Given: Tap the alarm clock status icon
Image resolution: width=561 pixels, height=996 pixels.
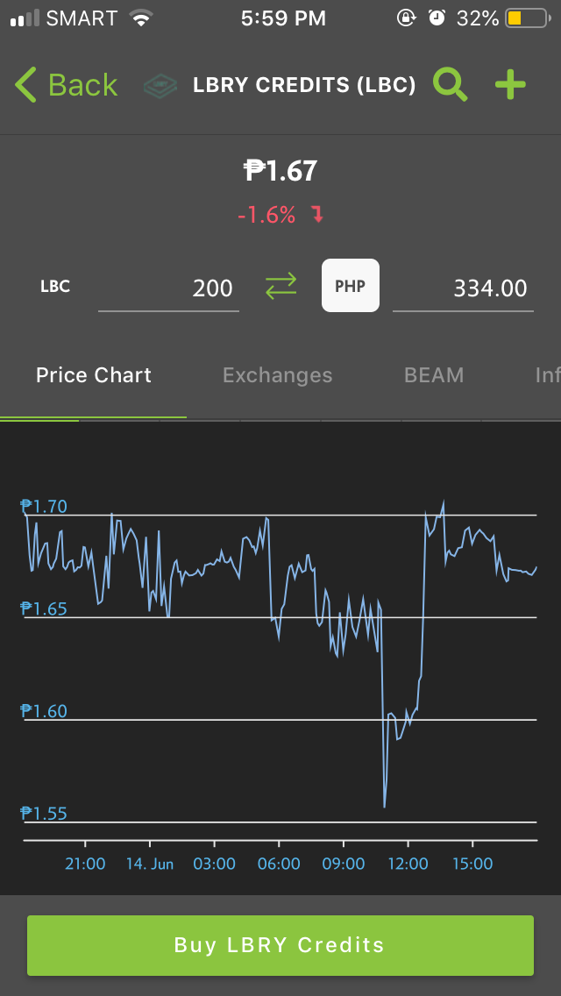Looking at the screenshot, I should click(437, 18).
